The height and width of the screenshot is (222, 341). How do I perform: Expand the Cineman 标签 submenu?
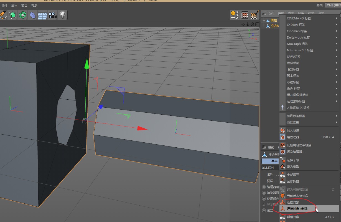pos(309,31)
